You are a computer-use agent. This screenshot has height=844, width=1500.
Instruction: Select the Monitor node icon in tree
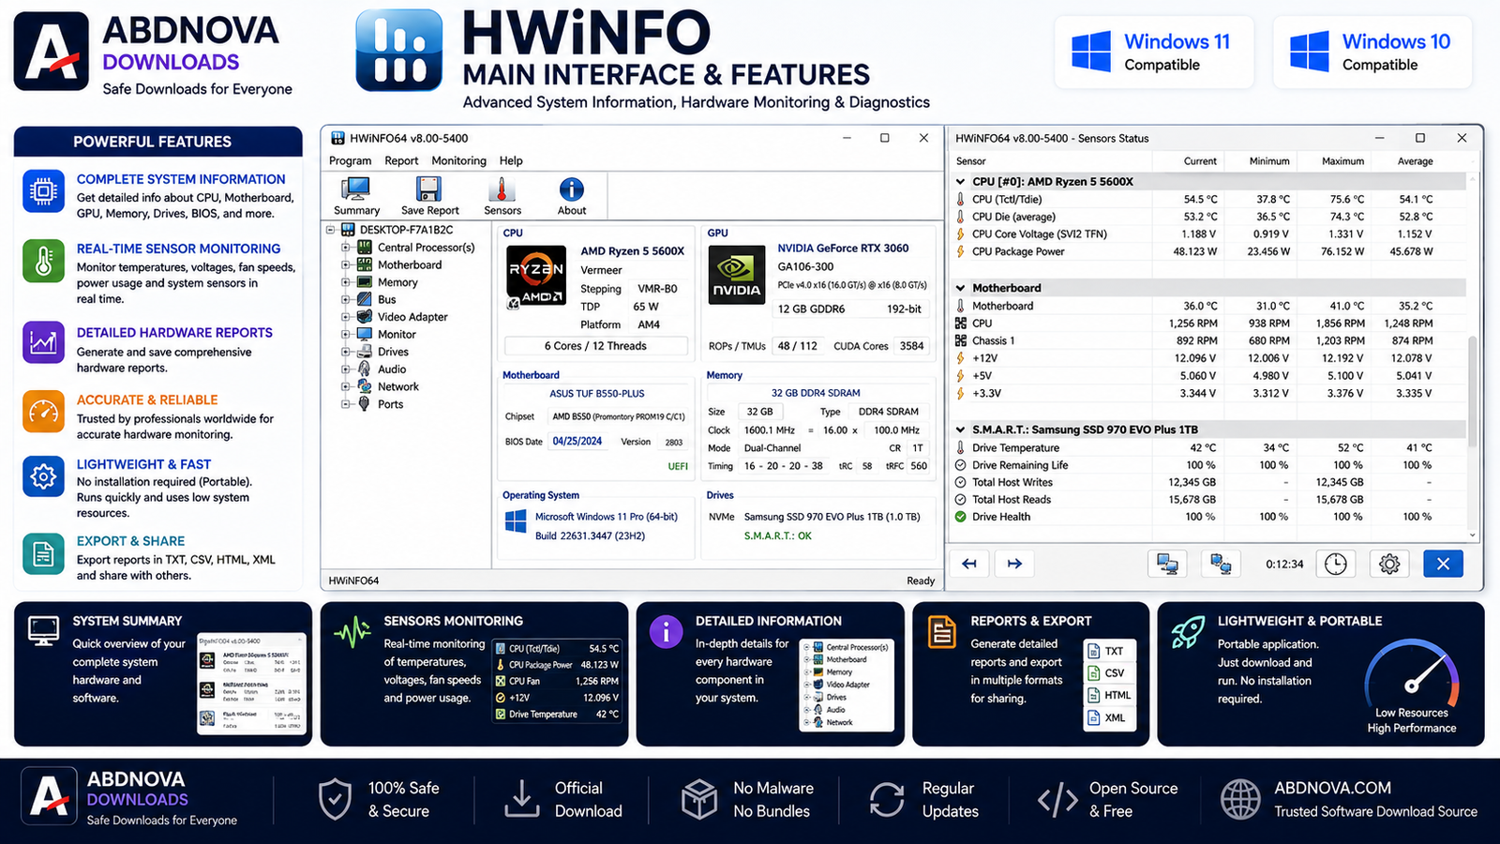pyautogui.click(x=365, y=334)
